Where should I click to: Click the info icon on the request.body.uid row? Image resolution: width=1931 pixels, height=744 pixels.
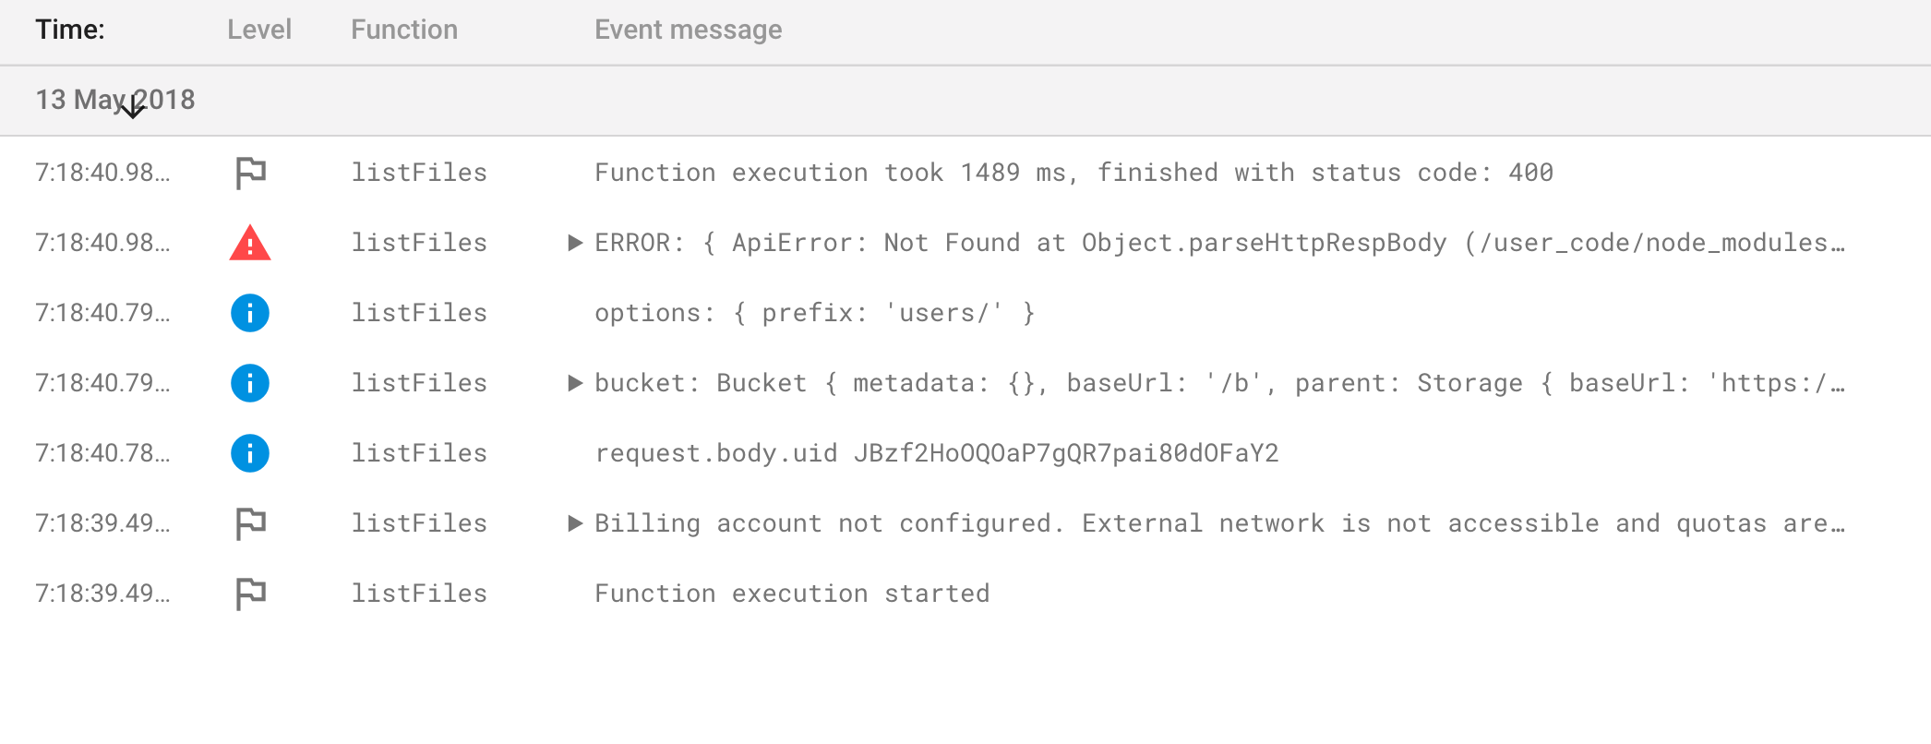(249, 453)
